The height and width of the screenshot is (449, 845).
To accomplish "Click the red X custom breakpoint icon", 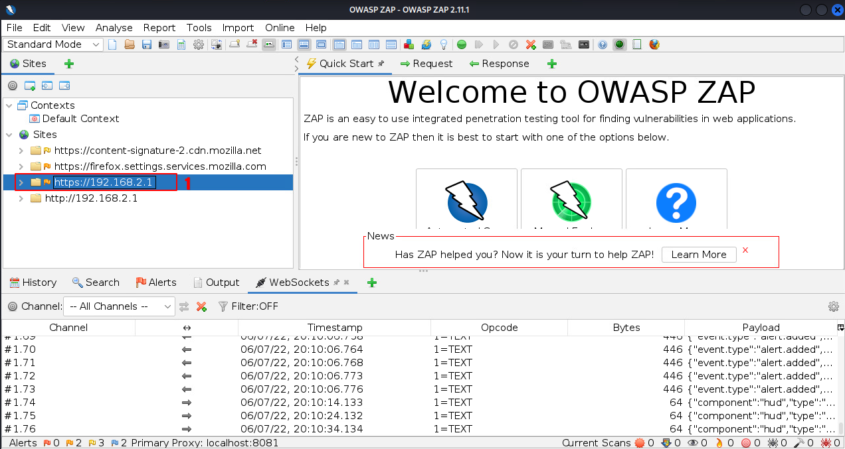I will pyautogui.click(x=531, y=44).
